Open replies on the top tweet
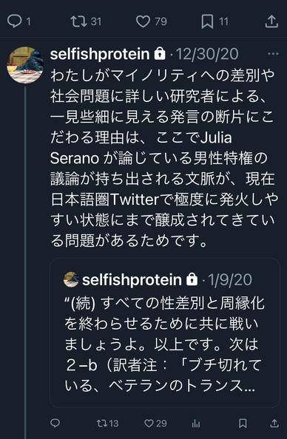Screen dimensions: 287x439 coord(18,21)
